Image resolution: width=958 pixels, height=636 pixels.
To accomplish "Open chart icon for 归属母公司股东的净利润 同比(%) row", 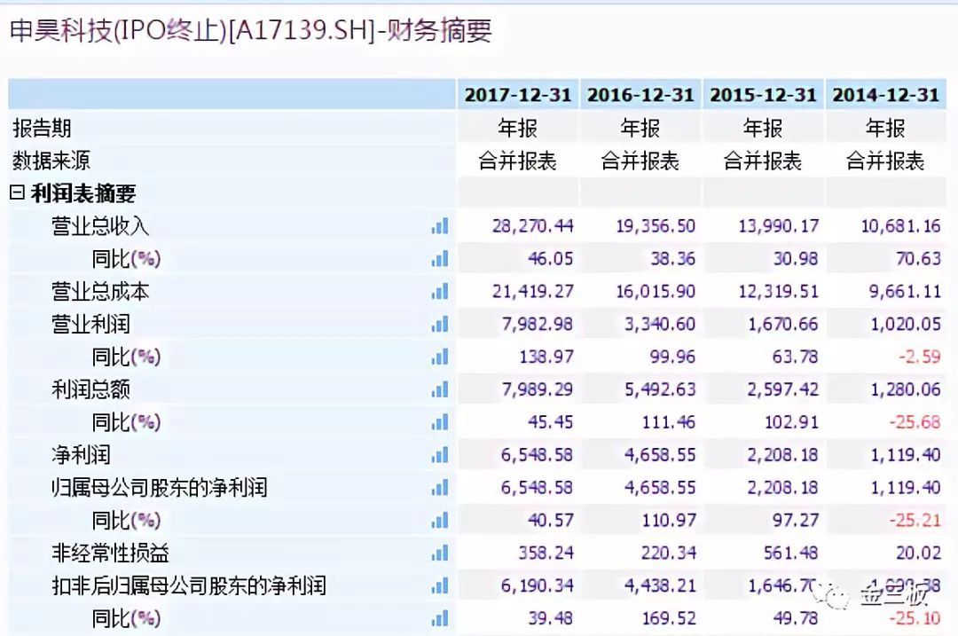I will tap(440, 520).
